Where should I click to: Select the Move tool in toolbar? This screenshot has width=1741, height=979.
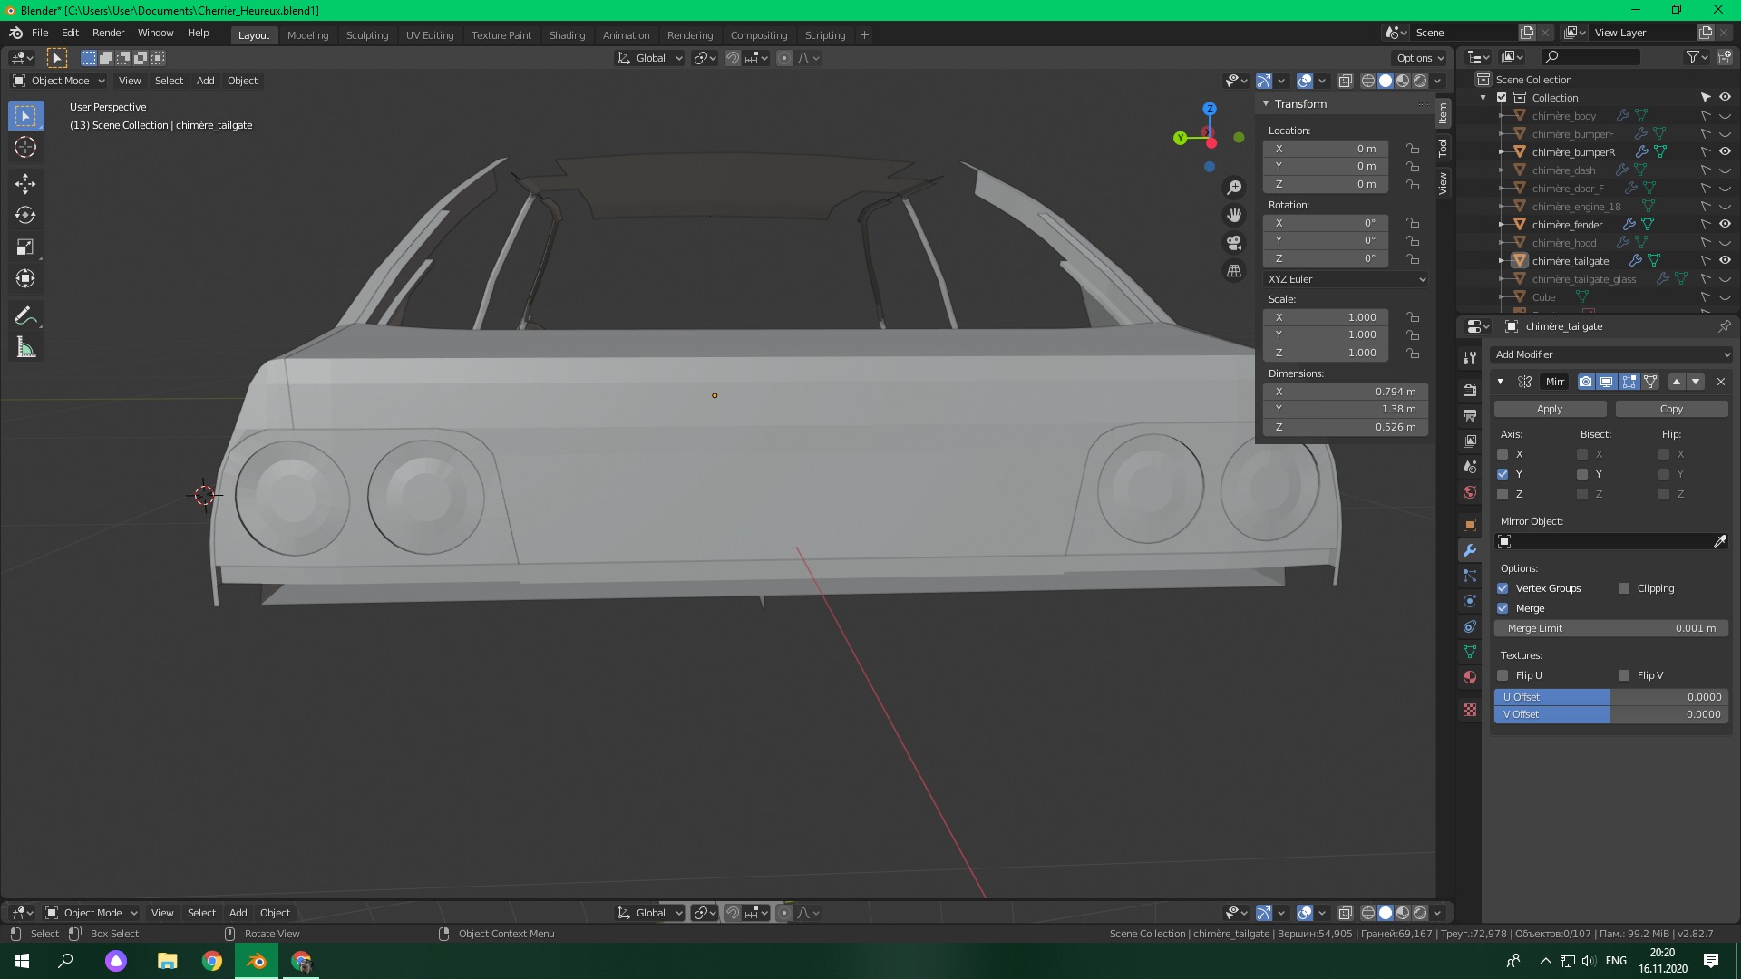pyautogui.click(x=25, y=184)
